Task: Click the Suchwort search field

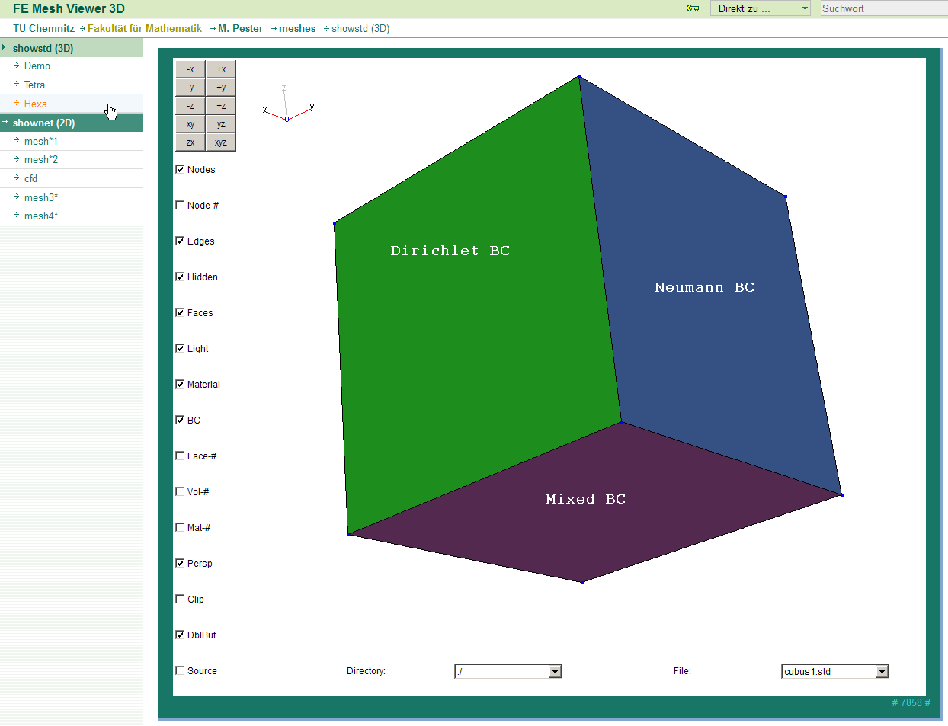Action: click(882, 8)
